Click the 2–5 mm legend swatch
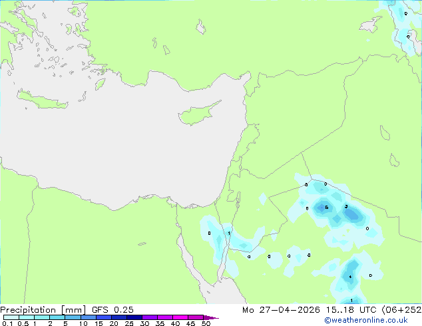 click(57, 317)
